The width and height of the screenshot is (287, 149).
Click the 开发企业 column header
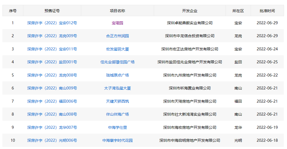coord(190,11)
